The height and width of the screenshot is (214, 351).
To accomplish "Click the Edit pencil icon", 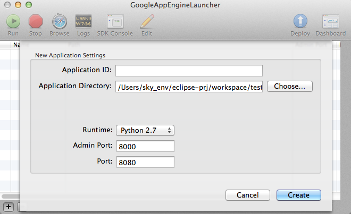I will tap(147, 21).
